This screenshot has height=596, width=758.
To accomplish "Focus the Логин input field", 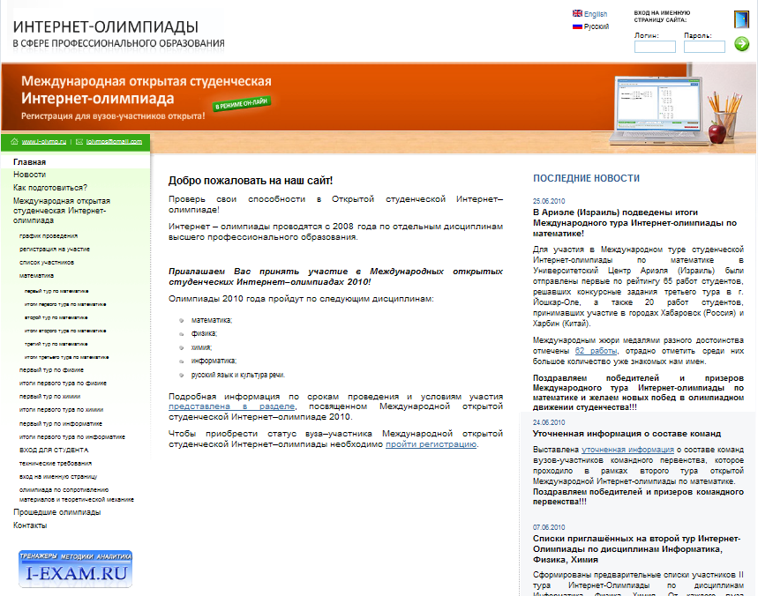I will [x=655, y=47].
